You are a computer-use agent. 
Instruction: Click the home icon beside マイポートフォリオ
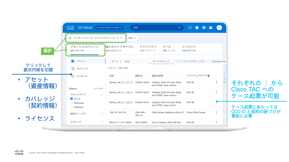coord(70,38)
